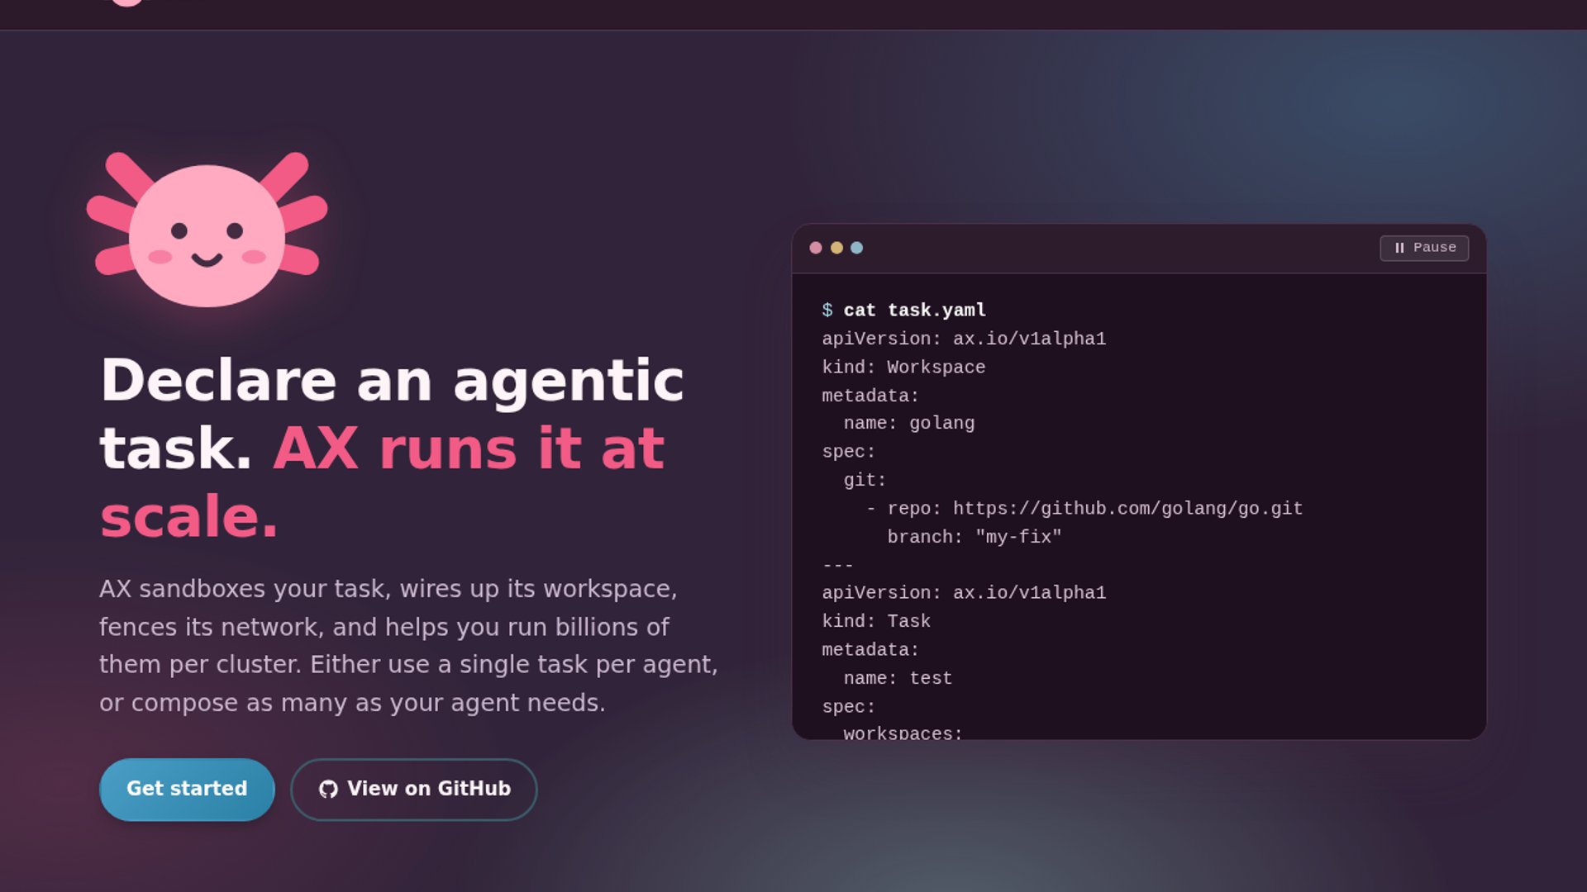The width and height of the screenshot is (1587, 892).
Task: Click the 'workspaces:' line at terminal bottom
Action: tap(903, 733)
